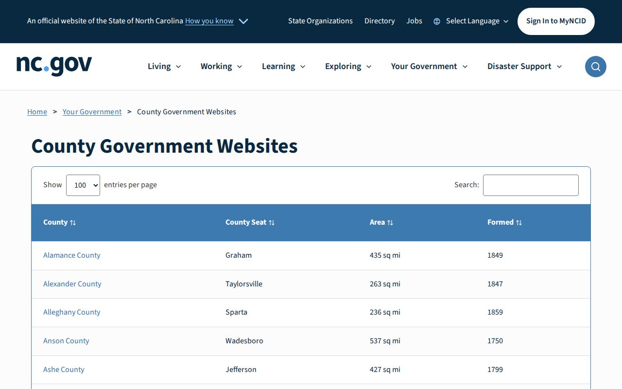Expand the Learning menu
This screenshot has height=389, width=622.
click(283, 66)
